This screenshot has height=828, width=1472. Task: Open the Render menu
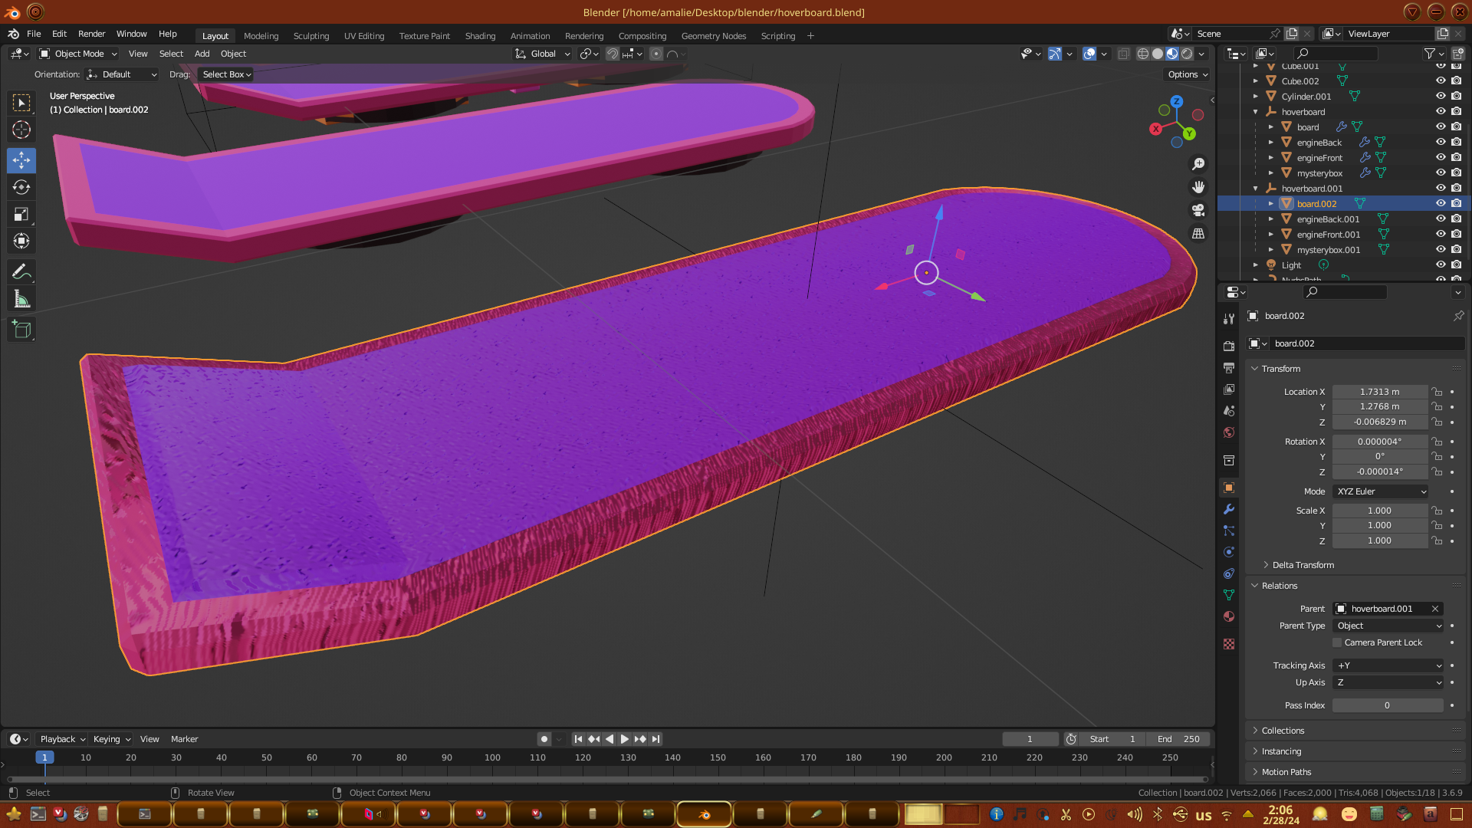click(91, 34)
